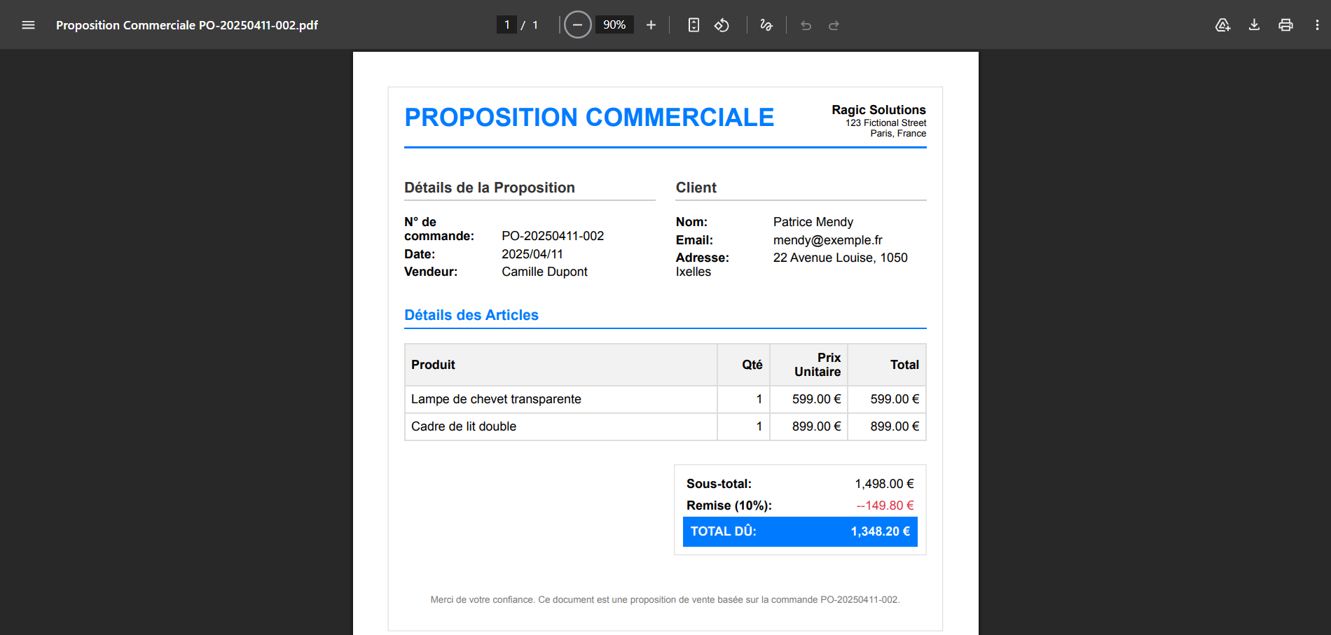Enable the draw annotation tool
Viewport: 1331px width, 635px height.
[766, 25]
